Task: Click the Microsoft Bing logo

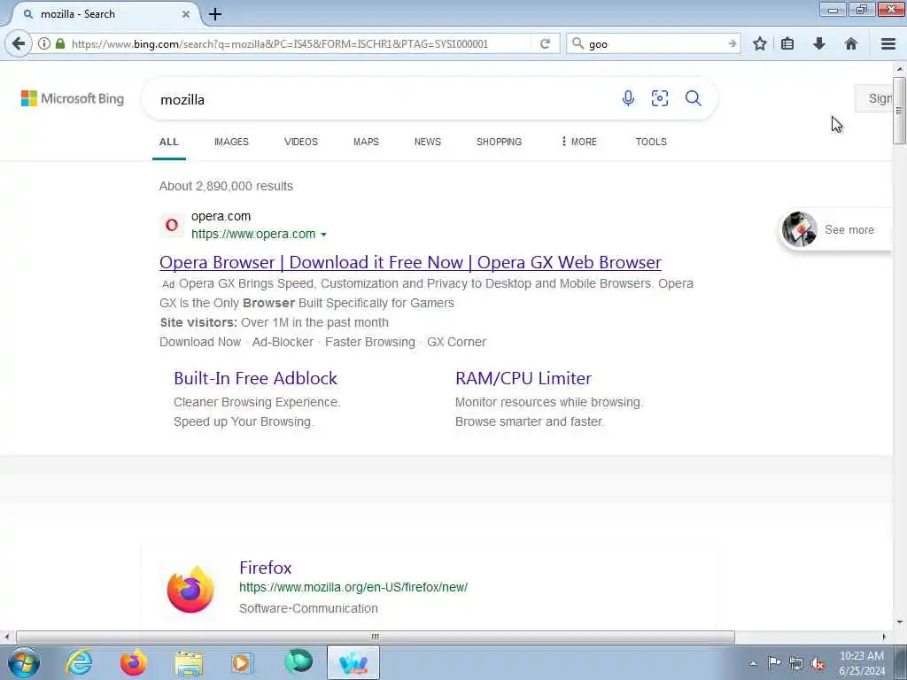Action: (x=73, y=98)
